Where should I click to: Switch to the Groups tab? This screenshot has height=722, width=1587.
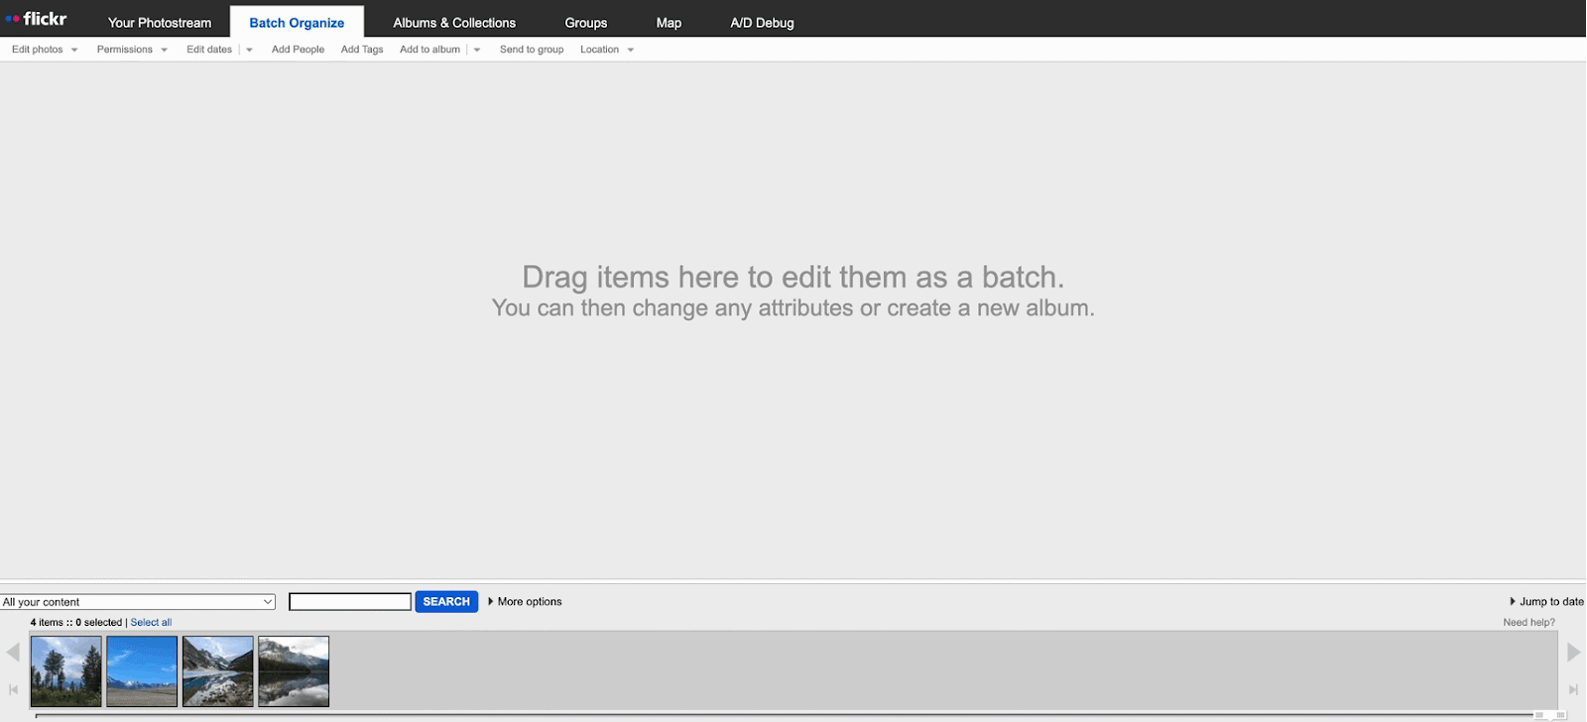click(585, 23)
